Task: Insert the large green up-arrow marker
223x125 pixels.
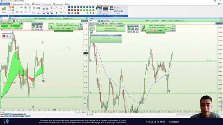Action: pyautogui.click(x=72, y=13)
